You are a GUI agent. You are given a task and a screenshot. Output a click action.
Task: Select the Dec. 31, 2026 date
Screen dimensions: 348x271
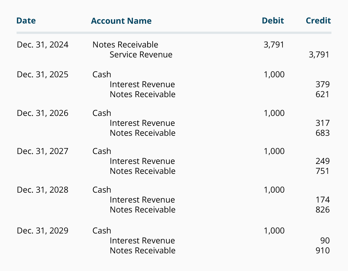click(43, 113)
